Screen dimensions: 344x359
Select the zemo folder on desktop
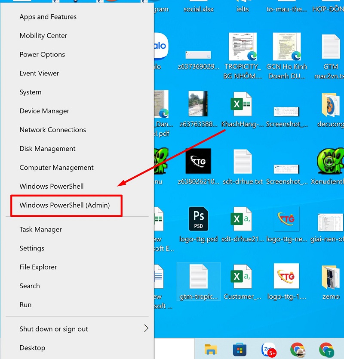click(331, 277)
